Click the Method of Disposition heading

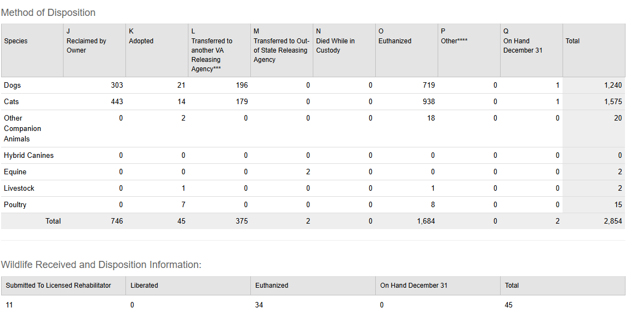click(x=48, y=13)
